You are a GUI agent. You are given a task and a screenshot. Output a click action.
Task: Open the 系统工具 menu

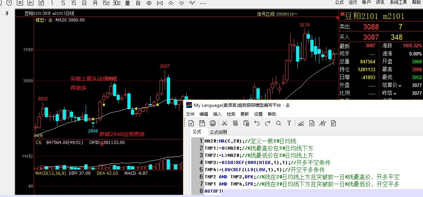[398, 3]
